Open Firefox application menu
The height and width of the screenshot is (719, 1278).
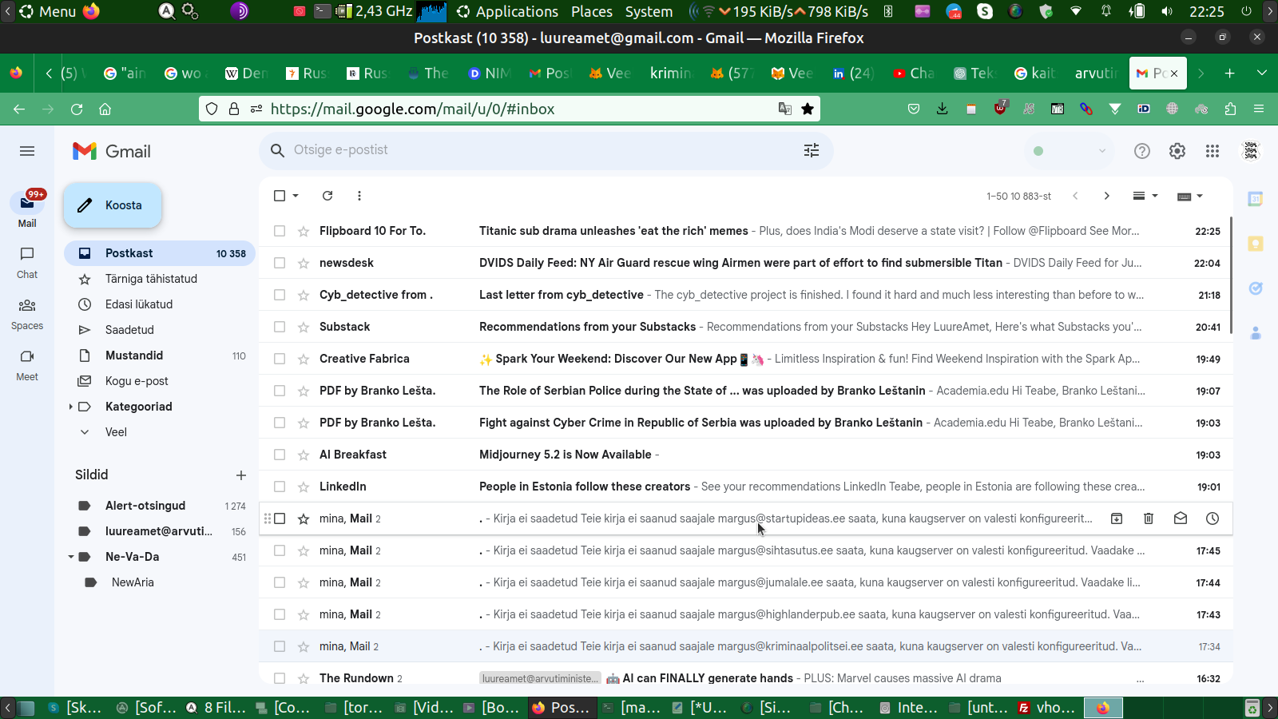(x=1259, y=109)
